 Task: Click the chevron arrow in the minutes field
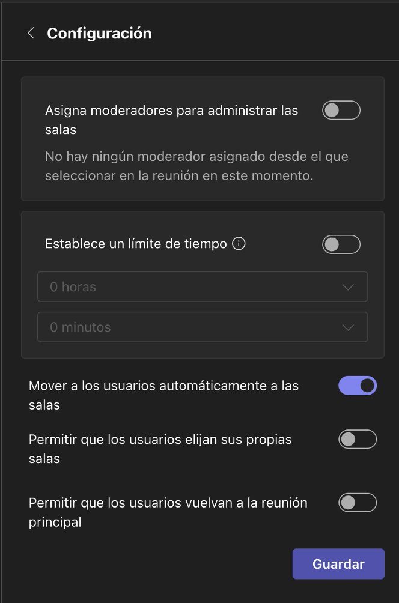pyautogui.click(x=347, y=327)
